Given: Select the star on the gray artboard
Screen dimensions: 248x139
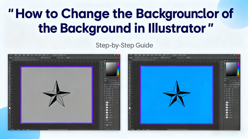Looking at the screenshot, I should click(56, 94).
